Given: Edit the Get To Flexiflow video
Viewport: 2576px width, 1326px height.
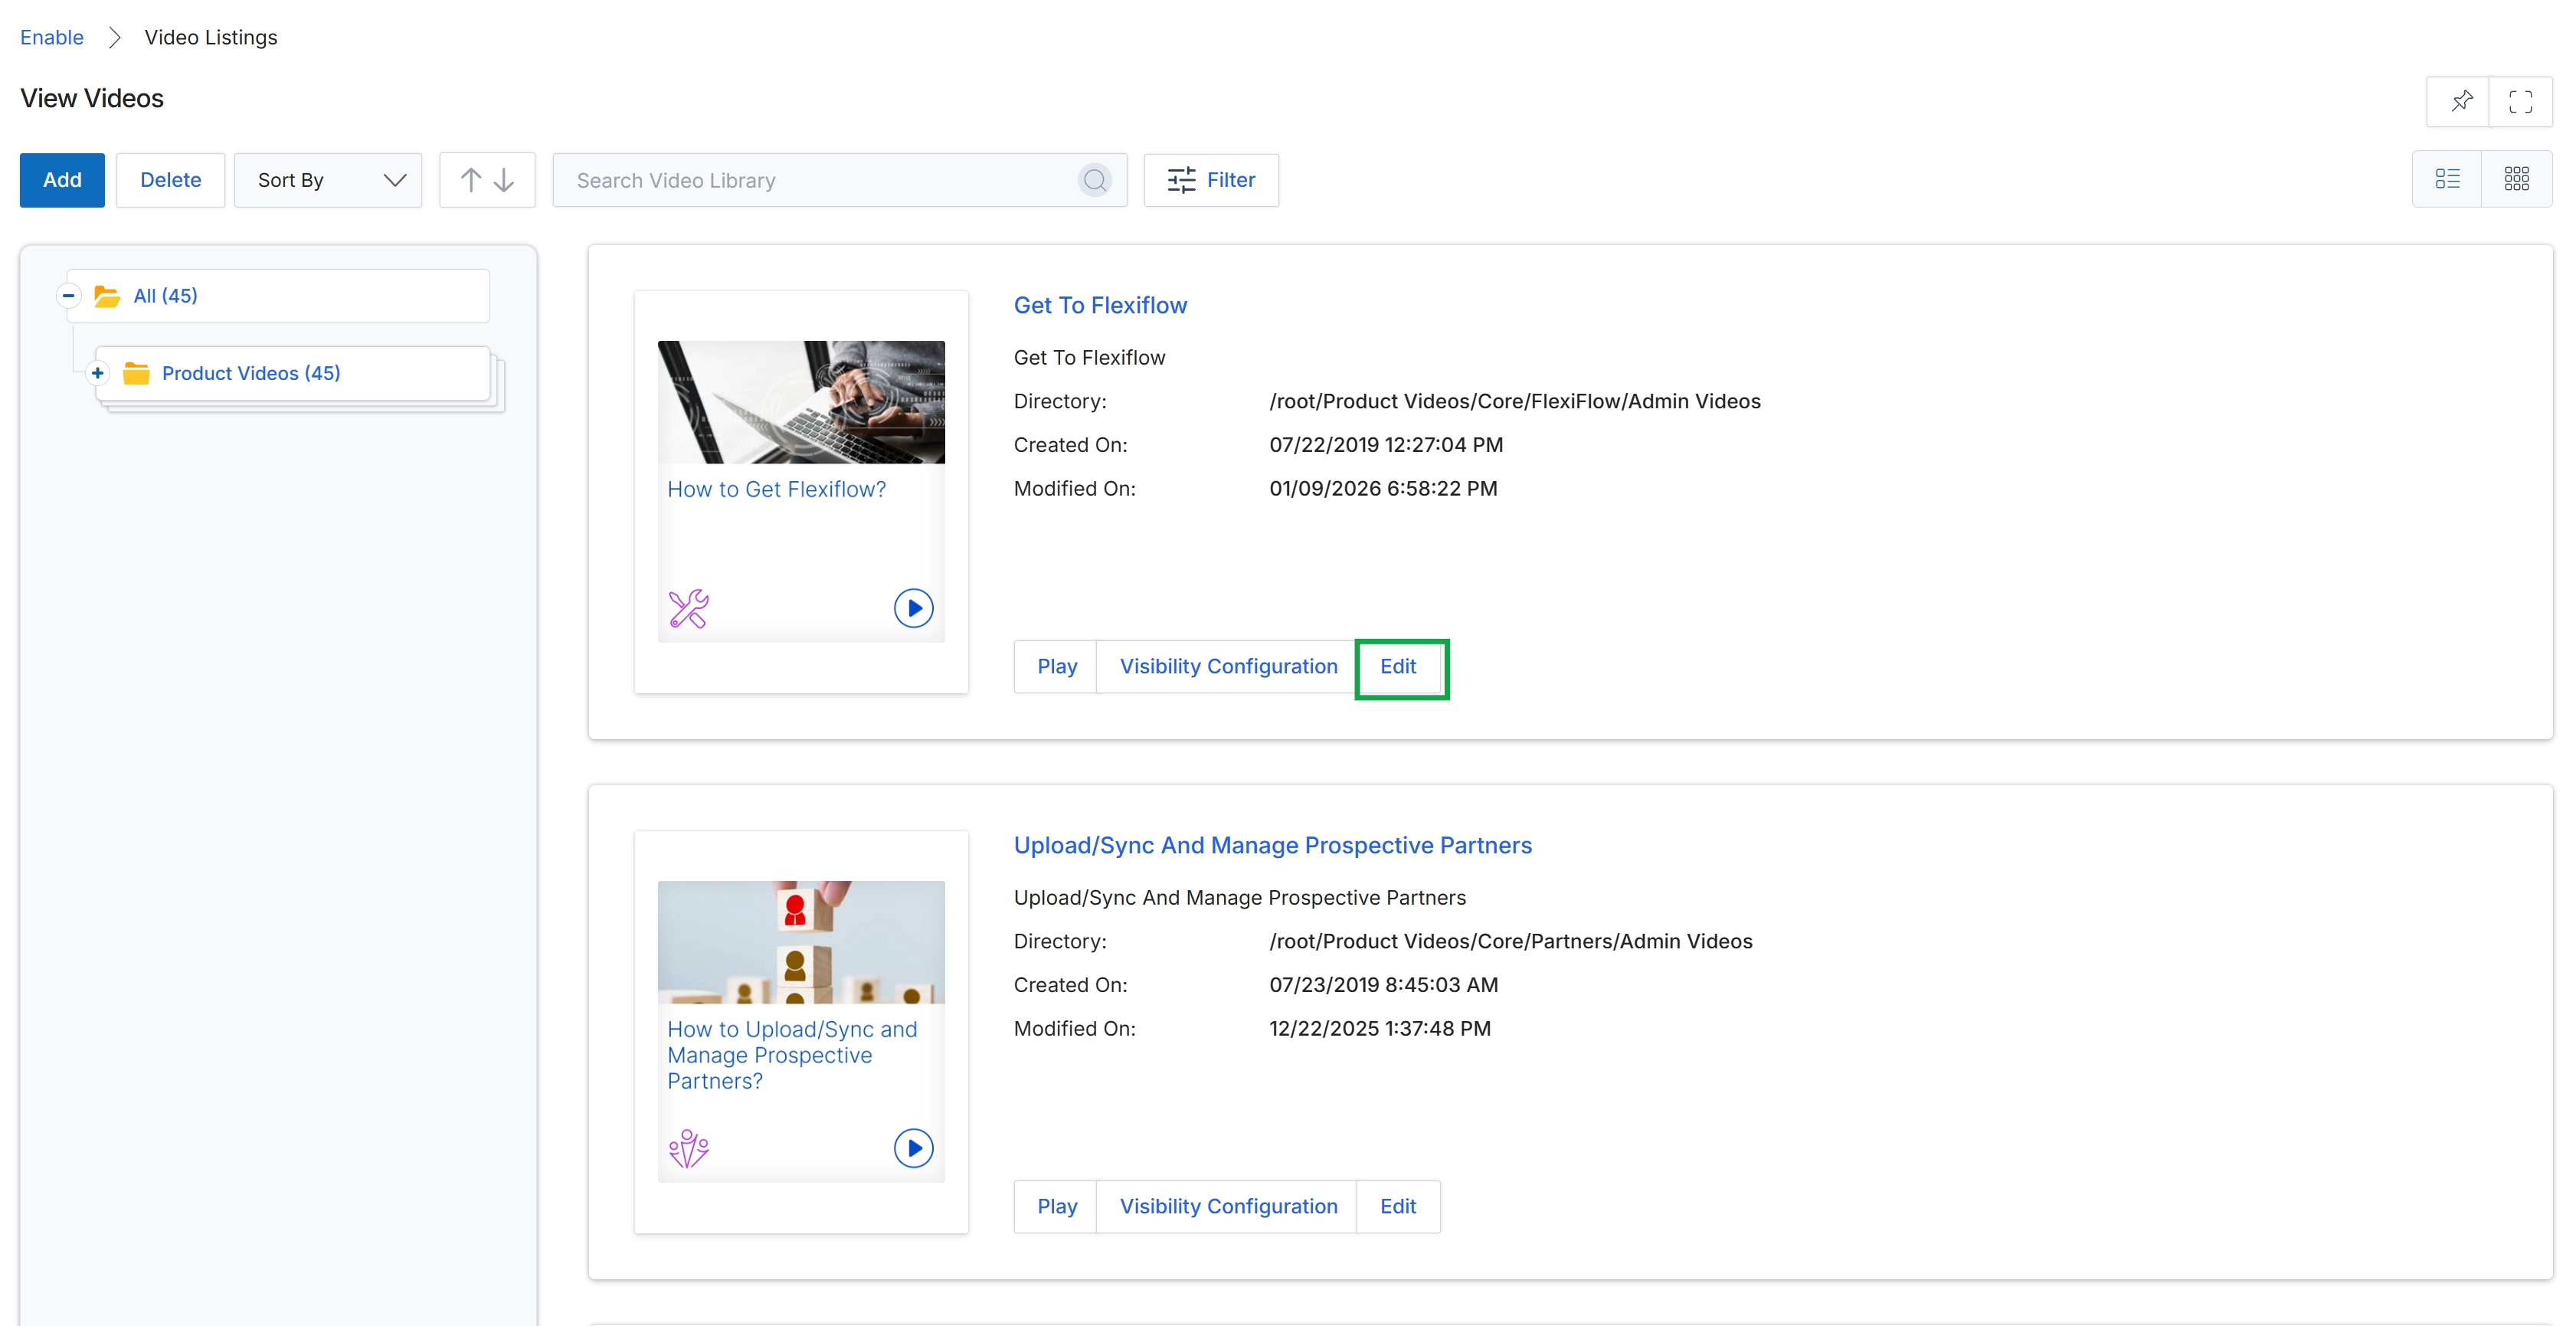Looking at the screenshot, I should [x=1398, y=666].
